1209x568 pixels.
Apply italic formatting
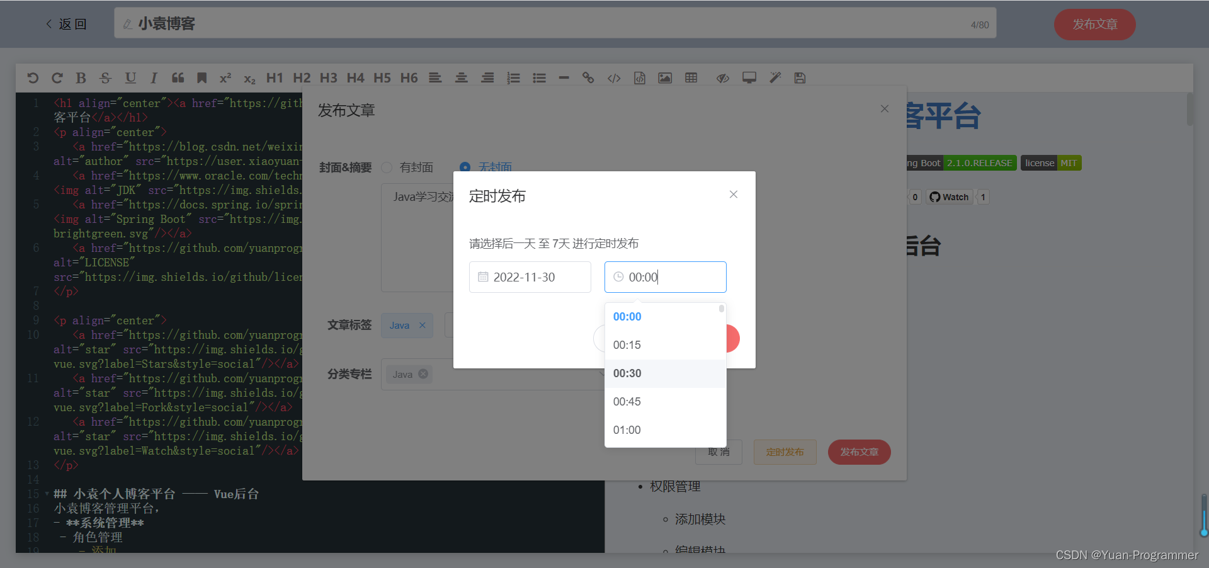click(x=154, y=78)
